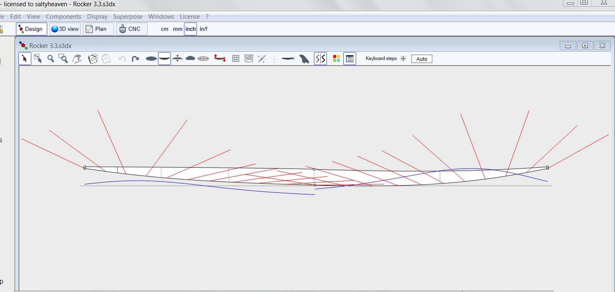Open the CNC mode
The image size is (615, 292).
[x=132, y=29]
